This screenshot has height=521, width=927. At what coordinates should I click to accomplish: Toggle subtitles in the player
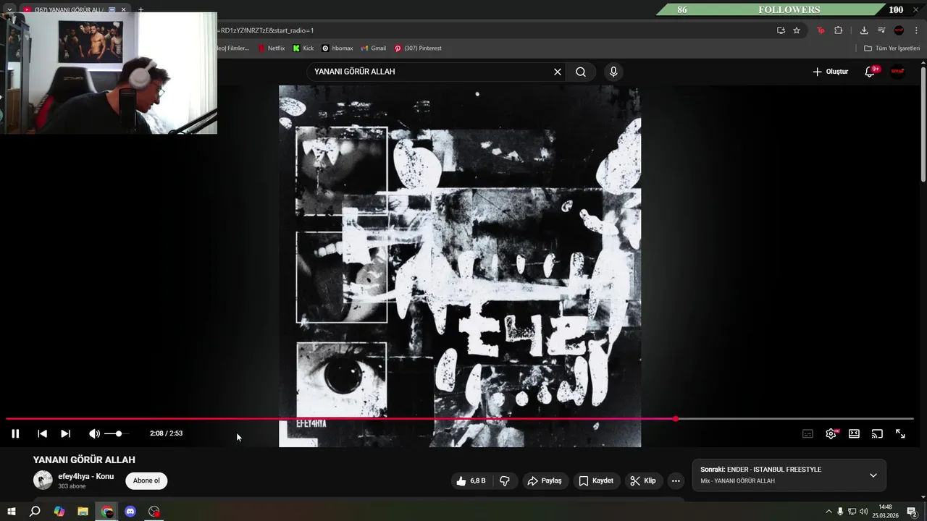pos(808,433)
